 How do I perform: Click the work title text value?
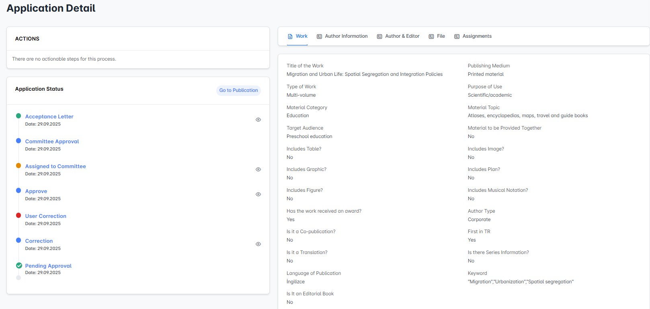[364, 74]
